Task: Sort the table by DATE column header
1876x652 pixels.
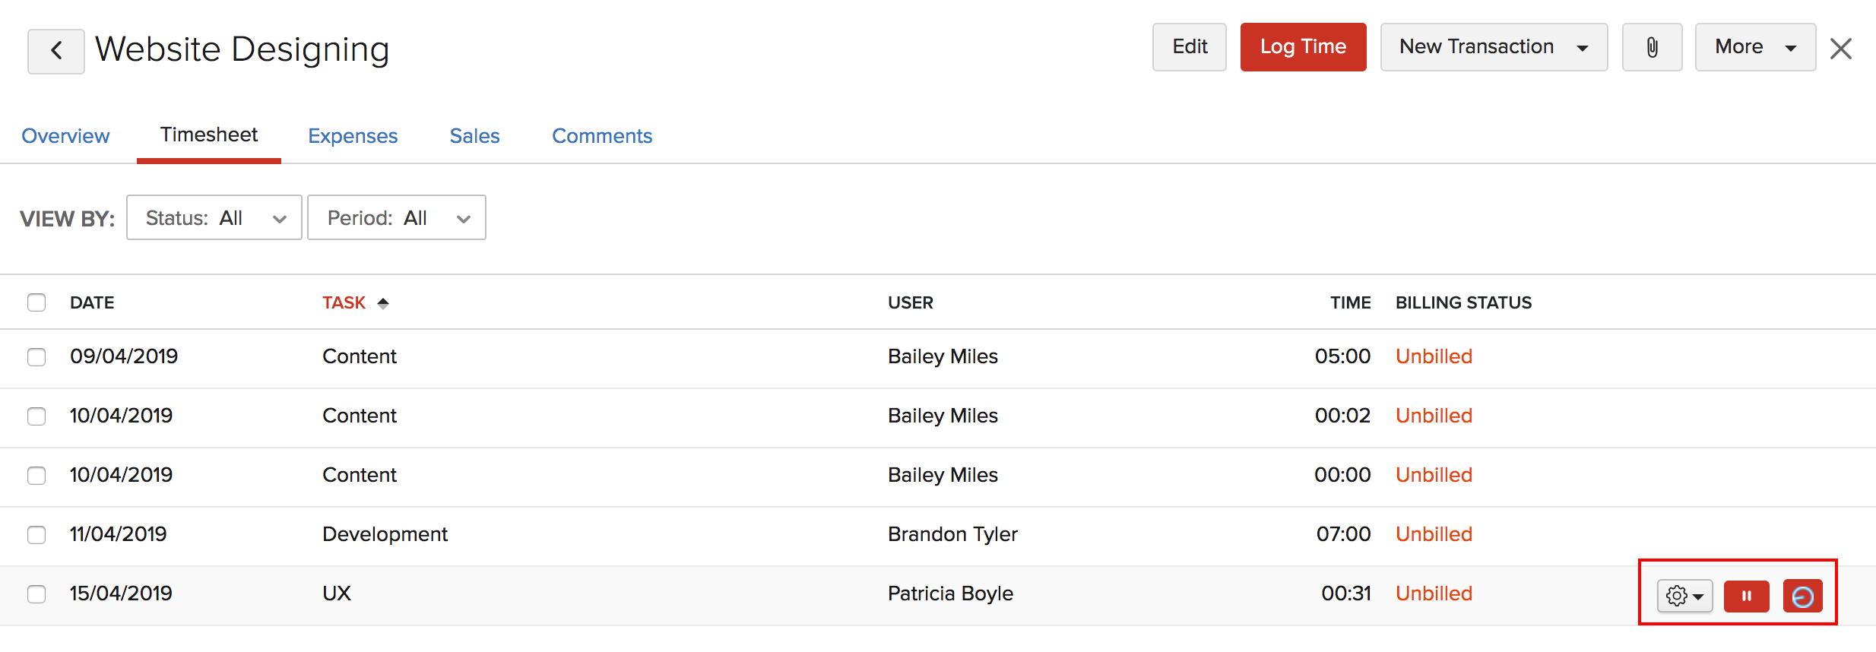Action: (x=92, y=302)
